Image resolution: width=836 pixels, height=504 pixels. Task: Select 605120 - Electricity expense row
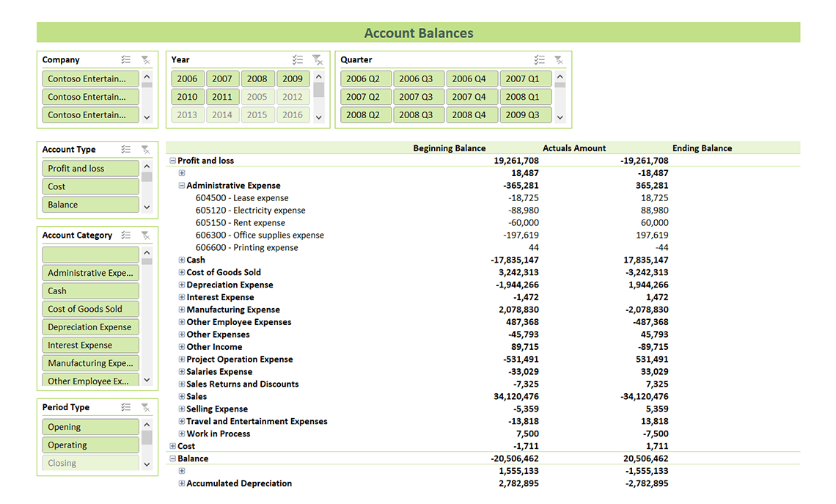tap(250, 210)
